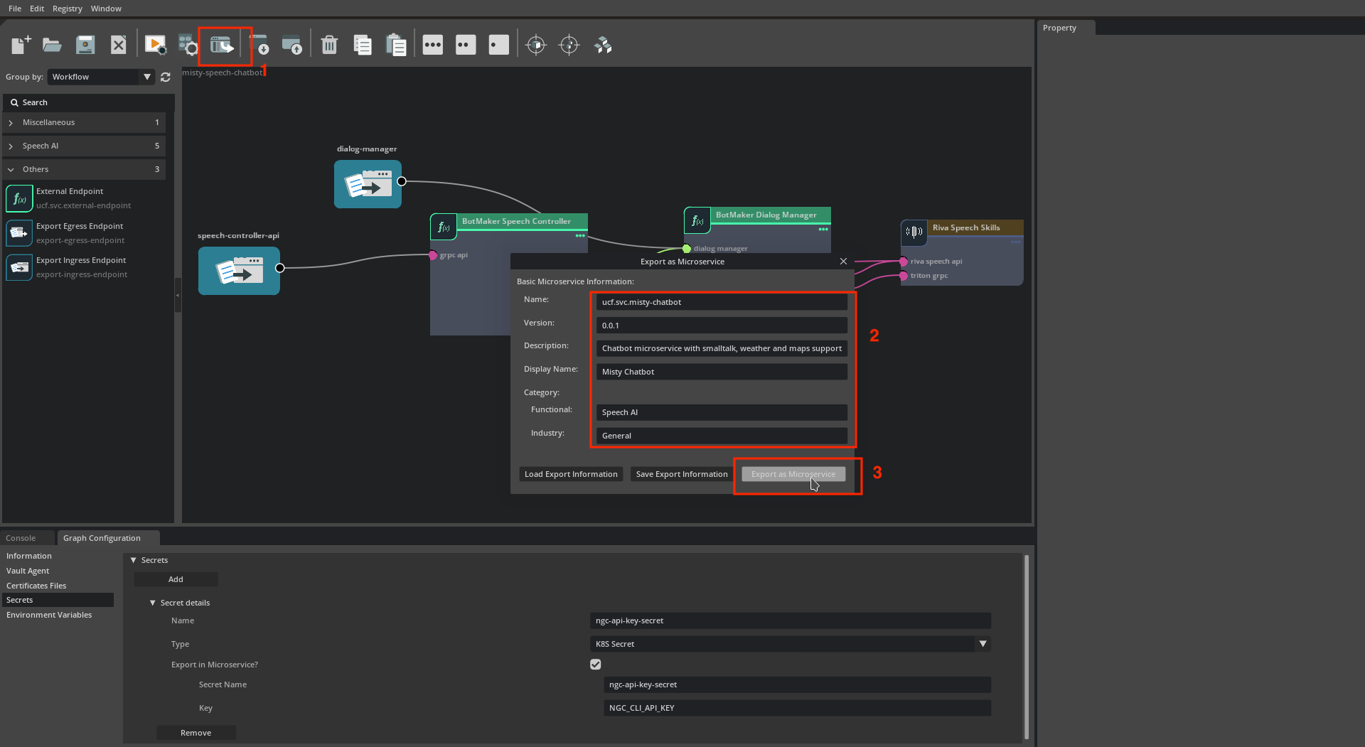Click the dialog-manager node icon
Screen dimensions: 1365x747
tap(368, 184)
